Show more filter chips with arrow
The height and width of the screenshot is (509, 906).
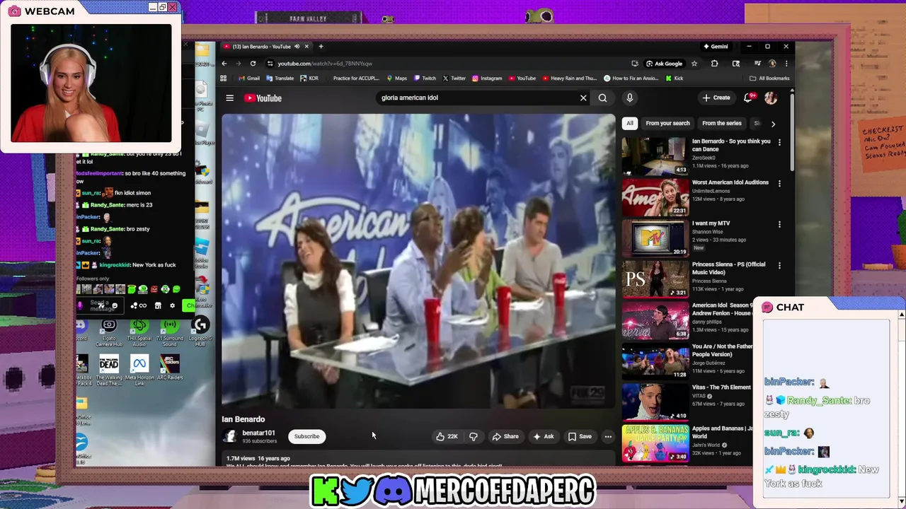click(773, 124)
